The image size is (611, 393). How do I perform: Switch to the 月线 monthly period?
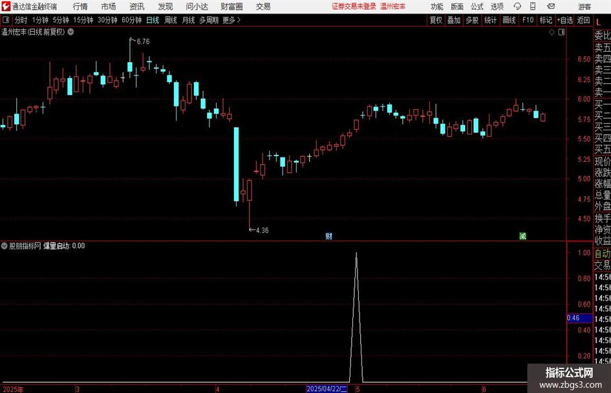(188, 20)
